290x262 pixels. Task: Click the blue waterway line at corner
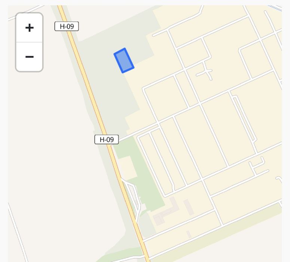point(275,8)
